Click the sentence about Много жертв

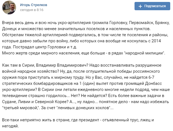pyautogui.click(x=83, y=53)
